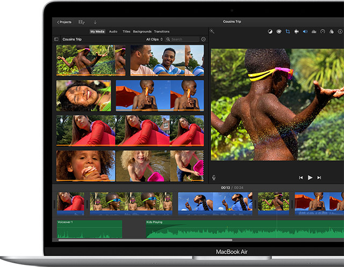Click the 00:13 current timecode
The image size is (344, 267).
point(225,188)
